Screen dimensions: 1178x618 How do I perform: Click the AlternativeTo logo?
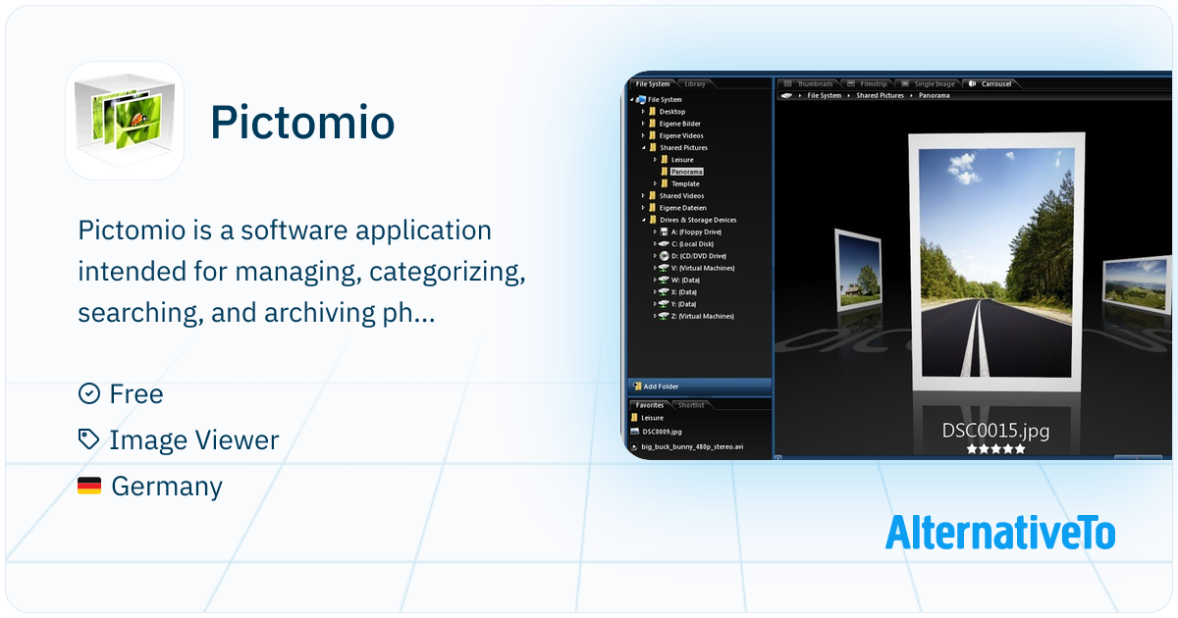pyautogui.click(x=1000, y=532)
